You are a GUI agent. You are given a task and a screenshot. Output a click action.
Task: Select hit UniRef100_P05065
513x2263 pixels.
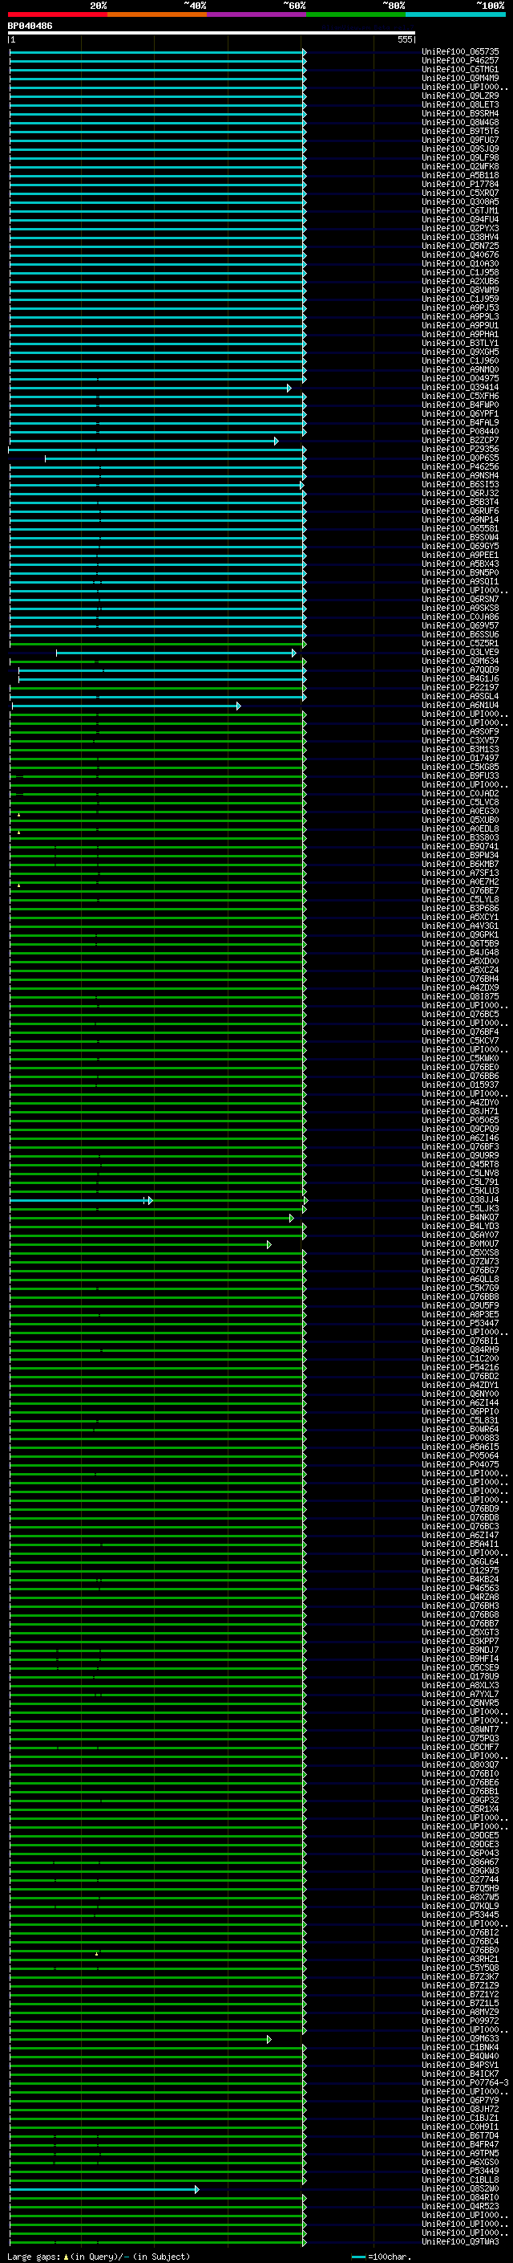460,1120
